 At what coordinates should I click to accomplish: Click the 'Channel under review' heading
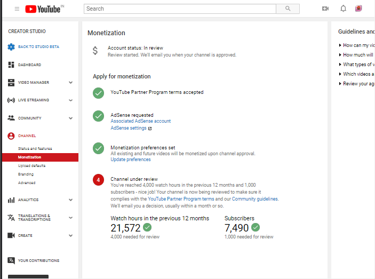pos(134,179)
